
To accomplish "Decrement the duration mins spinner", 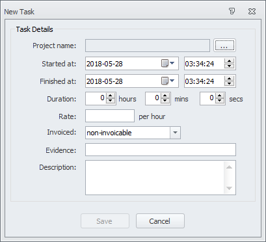I will tap(165, 101).
